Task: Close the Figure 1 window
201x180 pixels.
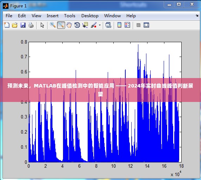Action: click(192, 5)
